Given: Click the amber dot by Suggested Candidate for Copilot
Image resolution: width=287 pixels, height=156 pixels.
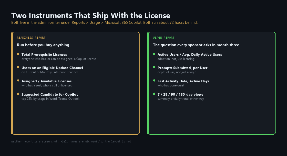Looking at the screenshot, I should pyautogui.click(x=18, y=94).
